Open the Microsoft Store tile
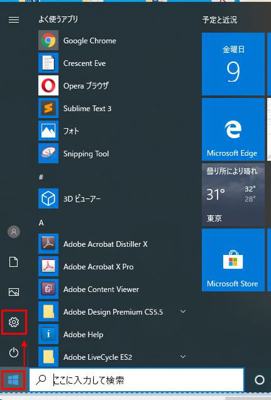This screenshot has height=400, width=271. tap(233, 260)
